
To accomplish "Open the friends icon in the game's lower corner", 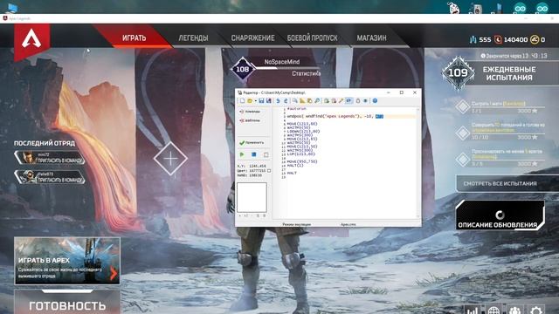I will pos(514,311).
